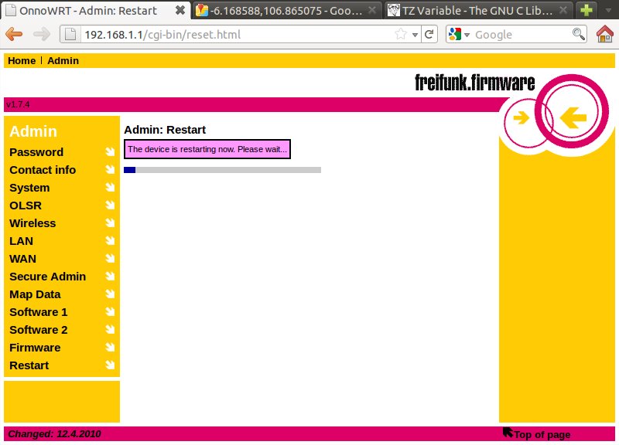The image size is (619, 445).
Task: Click the arrow icon next to Firmware
Action: tap(110, 348)
